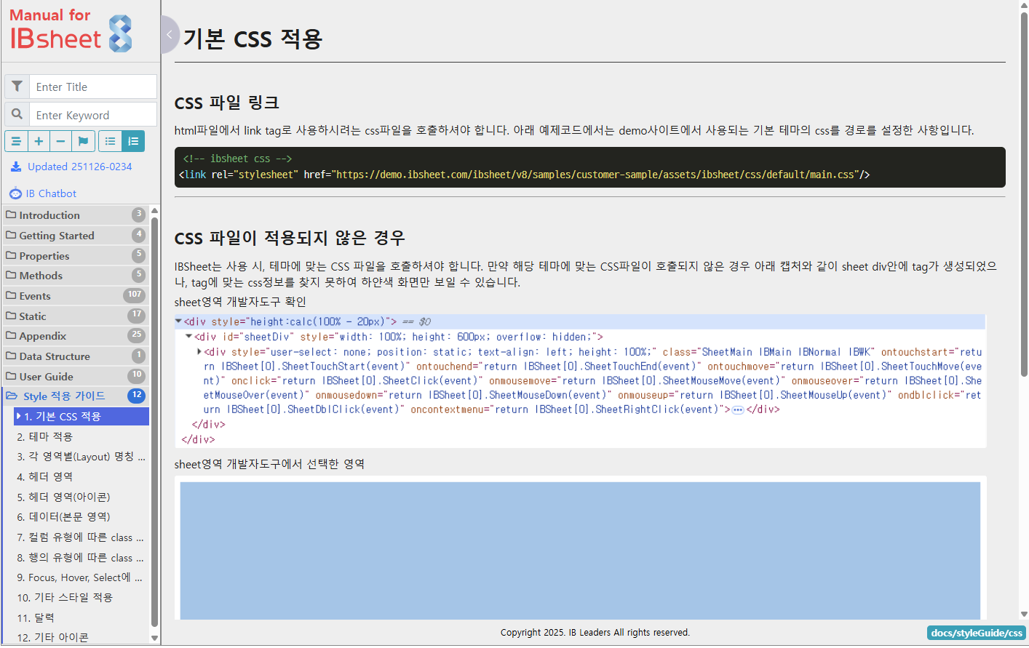Switch to numbered list view
The width and height of the screenshot is (1029, 648).
[x=133, y=141]
